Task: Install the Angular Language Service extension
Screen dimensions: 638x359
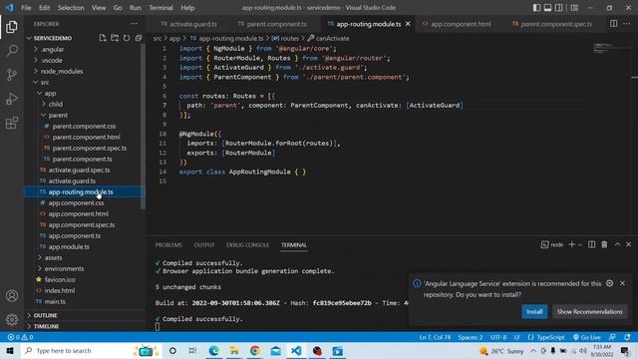Action: [x=534, y=312]
